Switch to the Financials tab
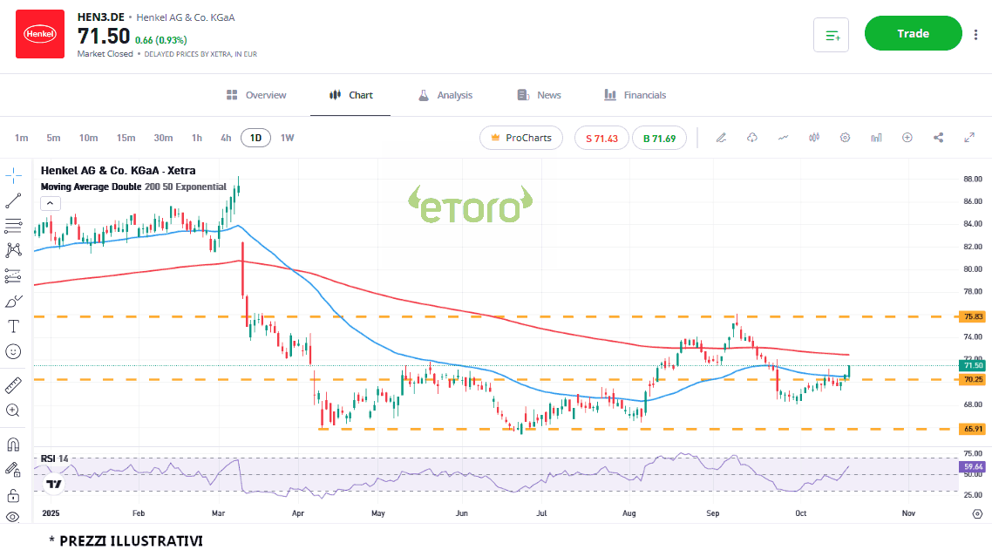 coord(635,95)
